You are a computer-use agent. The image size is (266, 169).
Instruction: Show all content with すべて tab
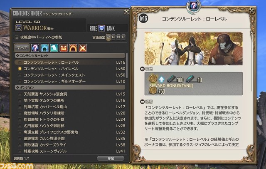22,48
